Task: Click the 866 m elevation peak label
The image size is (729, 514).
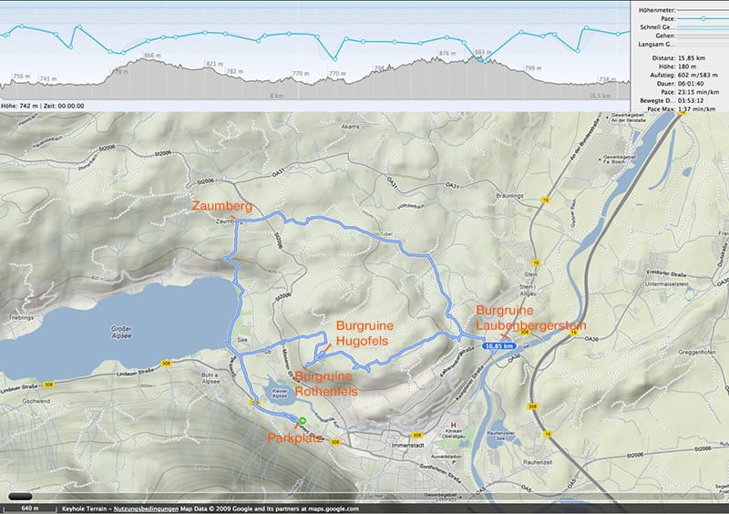Action: (x=152, y=56)
